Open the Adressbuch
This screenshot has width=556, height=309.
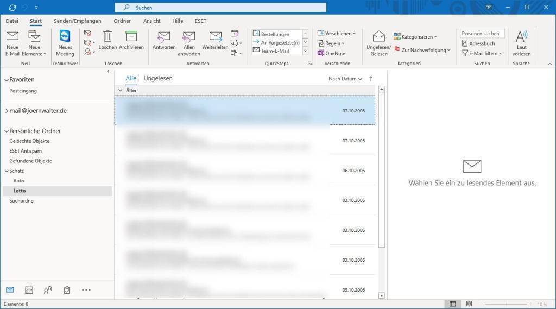pos(478,43)
